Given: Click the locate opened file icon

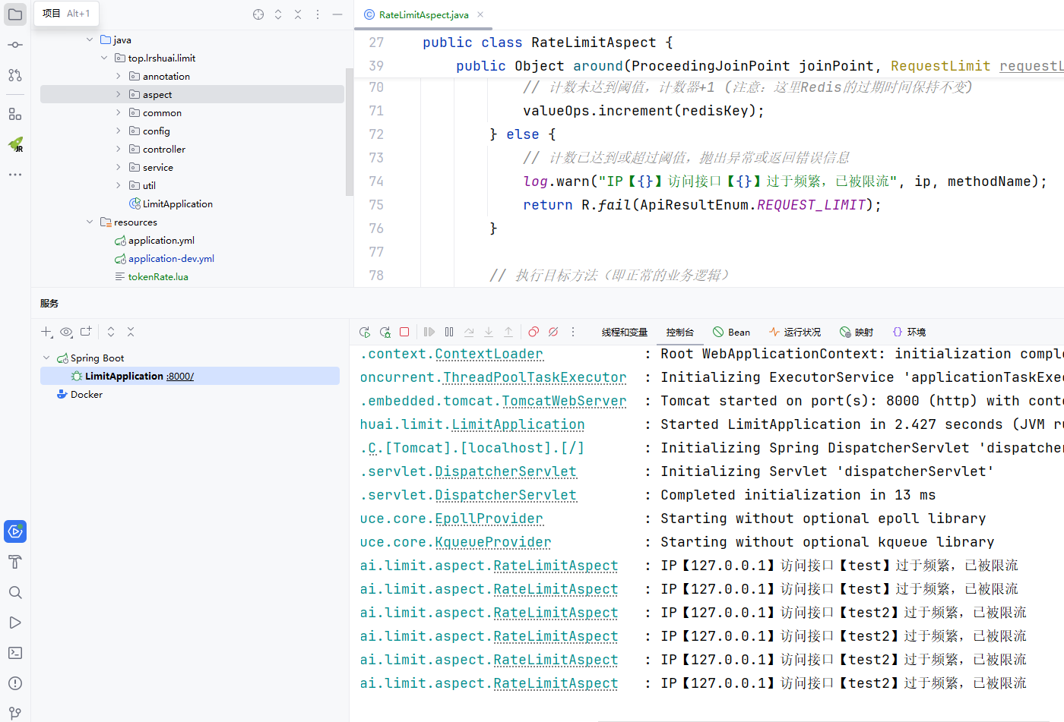Looking at the screenshot, I should coord(258,14).
